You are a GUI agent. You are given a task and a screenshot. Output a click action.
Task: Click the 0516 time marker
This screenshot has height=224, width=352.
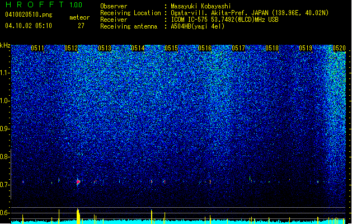point(205,48)
